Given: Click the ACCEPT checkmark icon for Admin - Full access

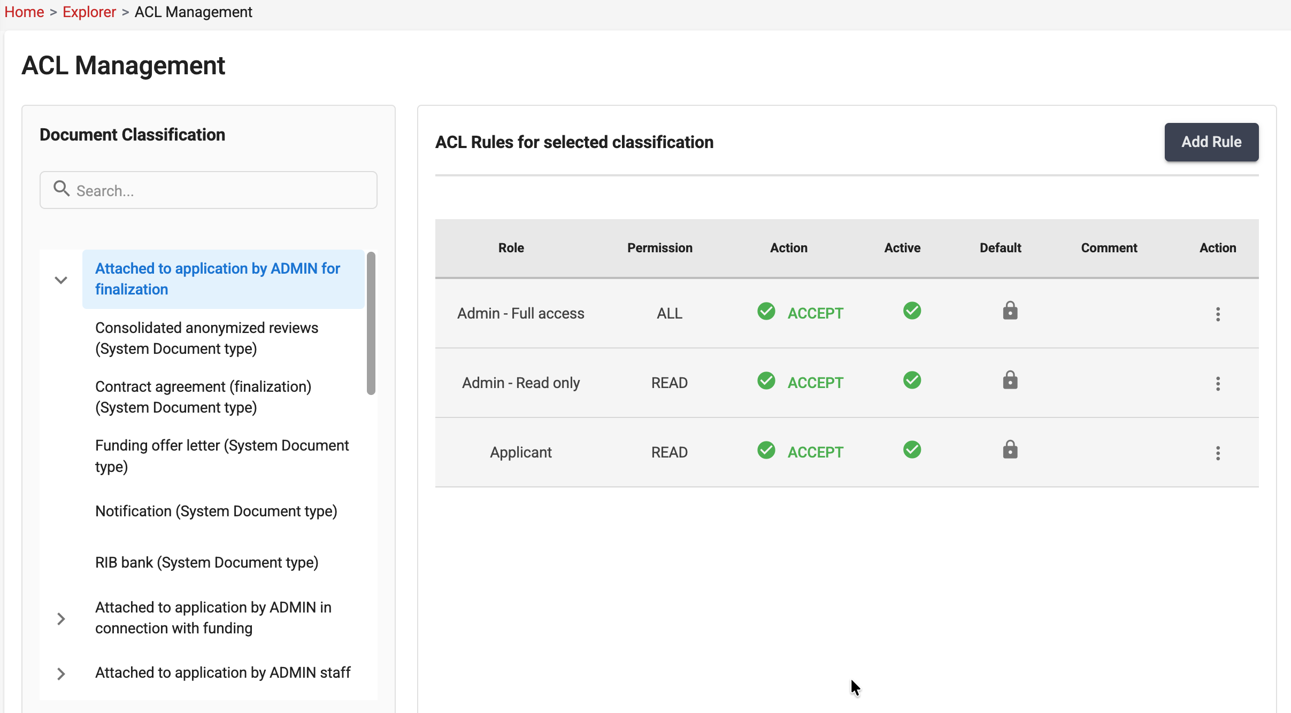Looking at the screenshot, I should [x=766, y=311].
